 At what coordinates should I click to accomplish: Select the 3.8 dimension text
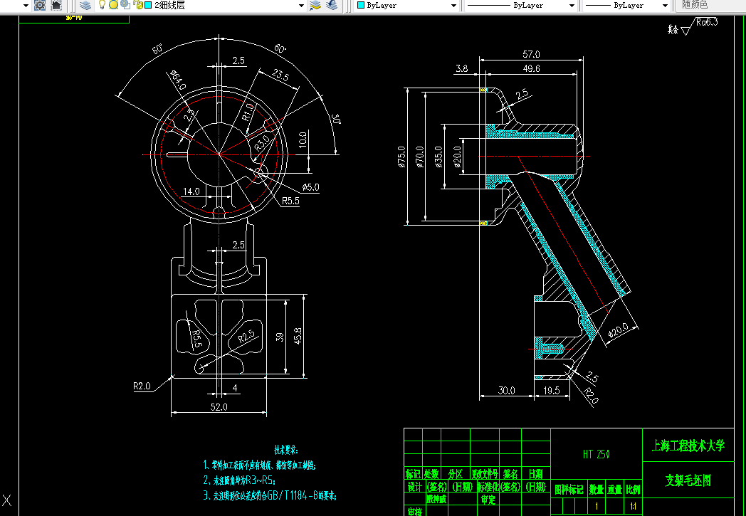461,68
